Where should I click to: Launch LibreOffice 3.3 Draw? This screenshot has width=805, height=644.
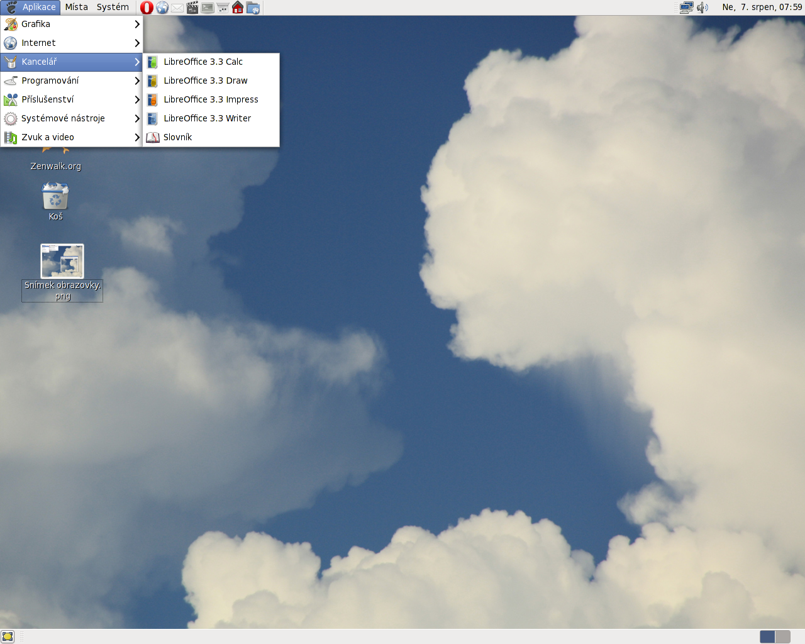pyautogui.click(x=211, y=80)
